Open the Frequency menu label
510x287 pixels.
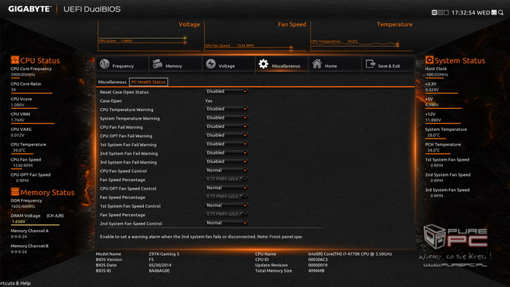[x=123, y=66]
